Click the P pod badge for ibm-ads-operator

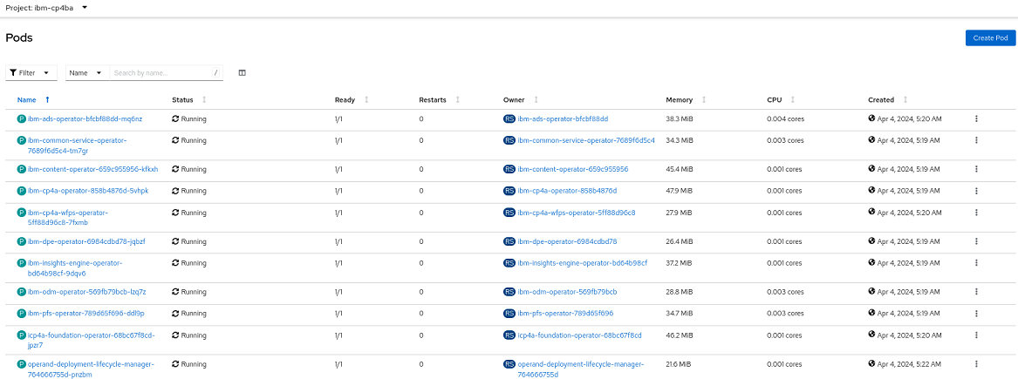point(22,119)
